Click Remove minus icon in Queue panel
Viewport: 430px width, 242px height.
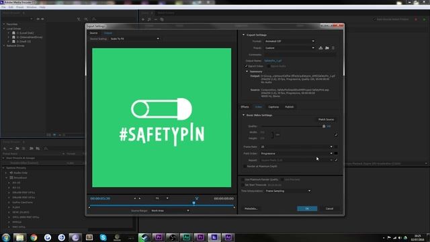click(155, 19)
